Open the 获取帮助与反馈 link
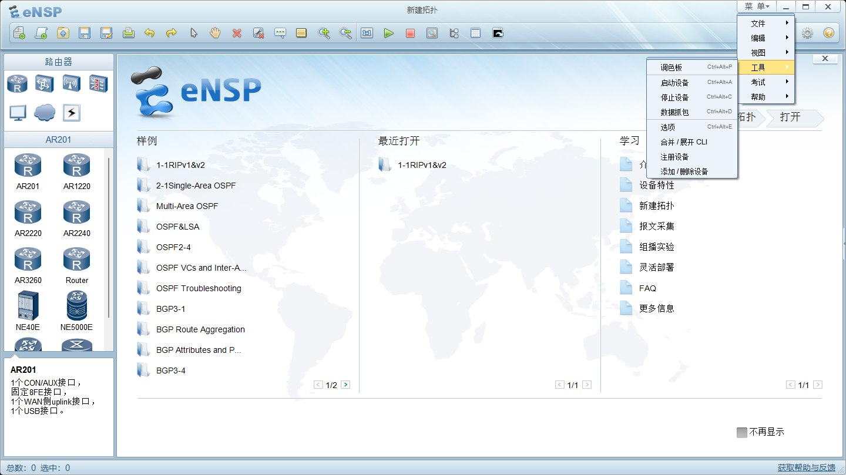Screen dimensions: 846x475 pos(806,468)
